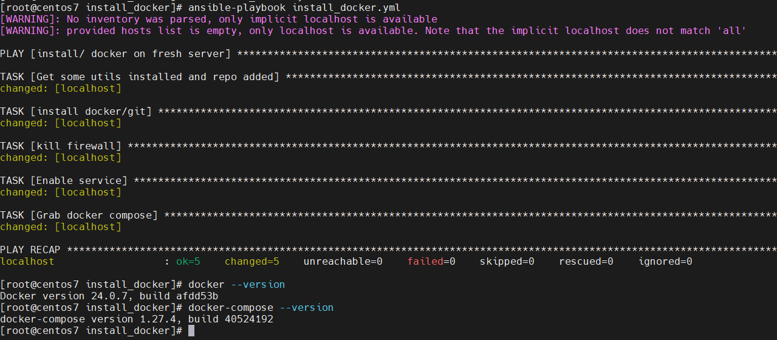Click TASK Get some utils installed and repo added
The image size is (777, 340).
click(140, 76)
